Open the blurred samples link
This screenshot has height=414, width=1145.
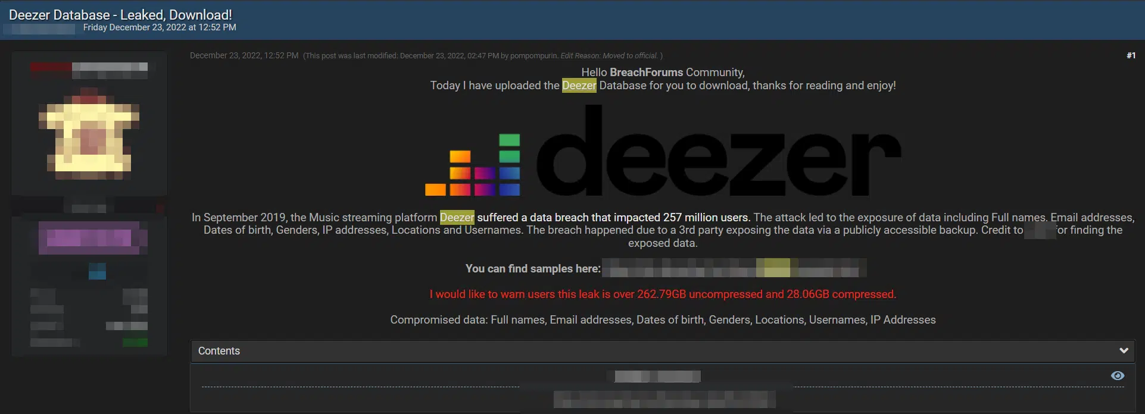tap(734, 268)
